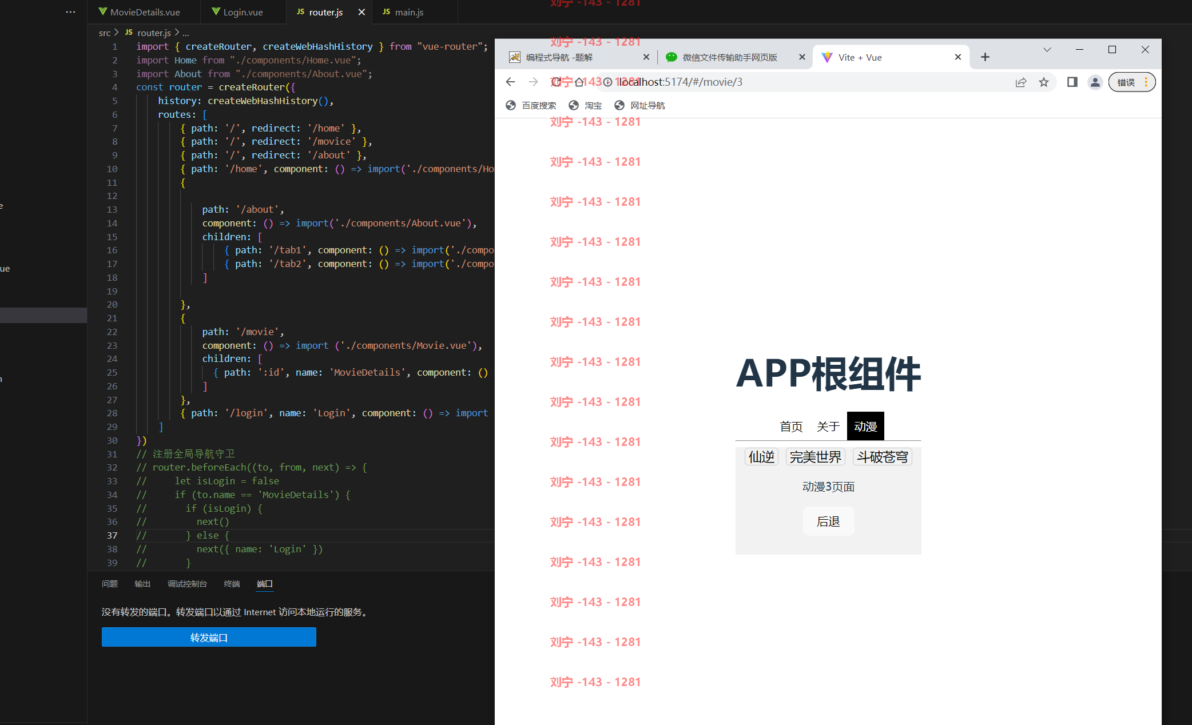The width and height of the screenshot is (1192, 725).
Task: Switch to the 调试控制台 panel tab
Action: pos(187,584)
